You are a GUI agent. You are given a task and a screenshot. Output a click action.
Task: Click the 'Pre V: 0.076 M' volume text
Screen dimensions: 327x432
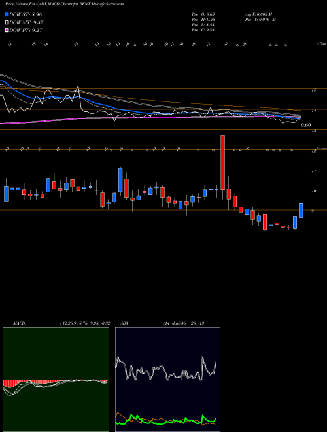tap(260, 20)
